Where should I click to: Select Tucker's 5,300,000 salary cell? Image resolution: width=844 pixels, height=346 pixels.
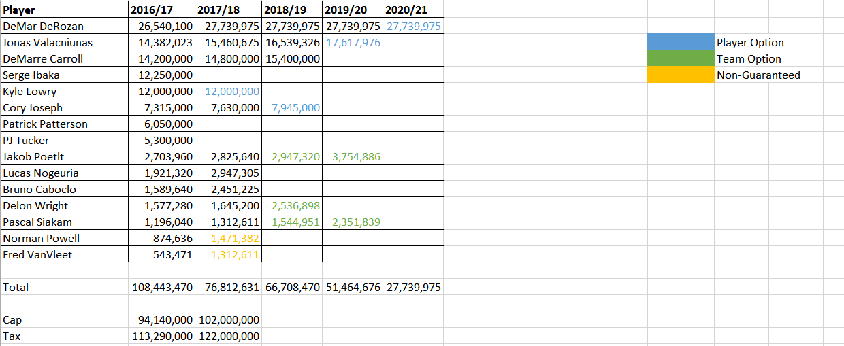coord(161,140)
